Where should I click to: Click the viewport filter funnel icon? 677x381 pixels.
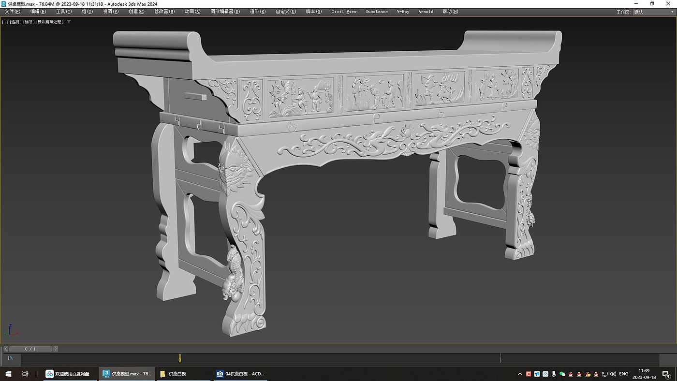point(69,22)
